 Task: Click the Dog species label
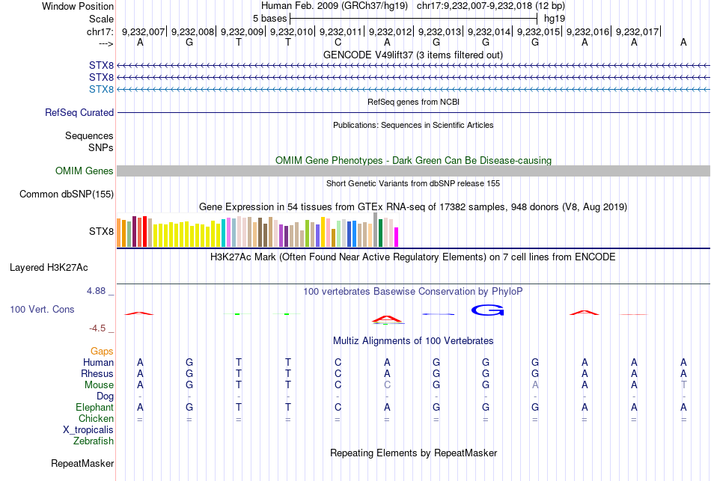(105, 396)
